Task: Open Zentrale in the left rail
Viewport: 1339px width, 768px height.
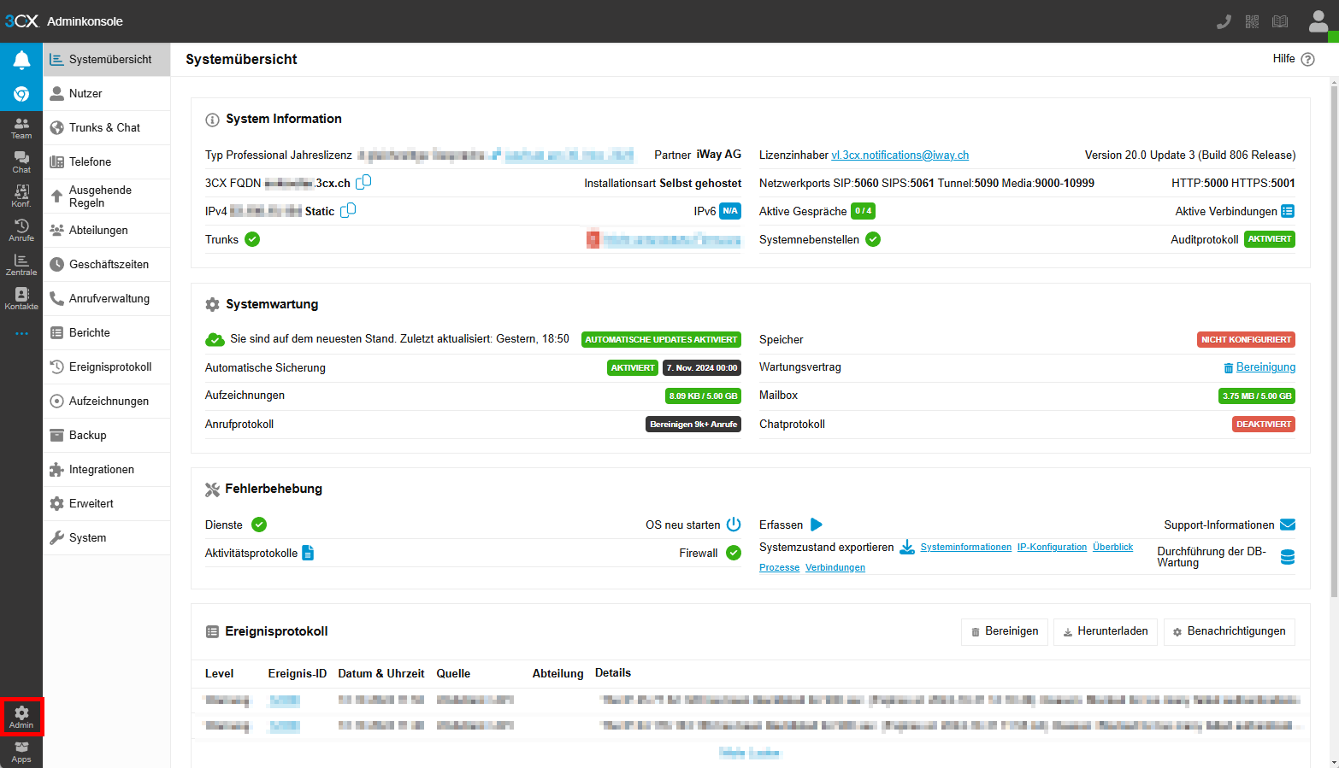Action: [x=21, y=265]
